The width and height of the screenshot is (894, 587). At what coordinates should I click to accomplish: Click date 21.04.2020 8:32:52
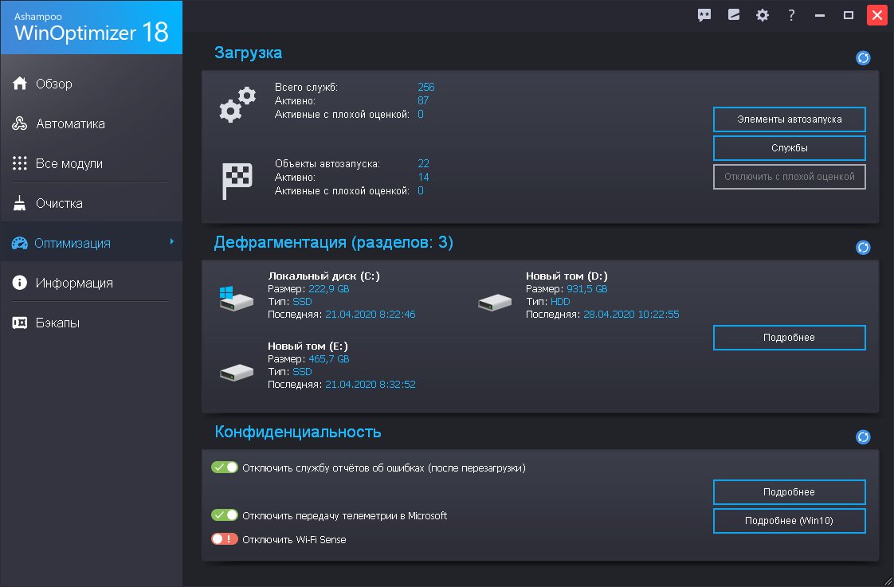coord(370,384)
